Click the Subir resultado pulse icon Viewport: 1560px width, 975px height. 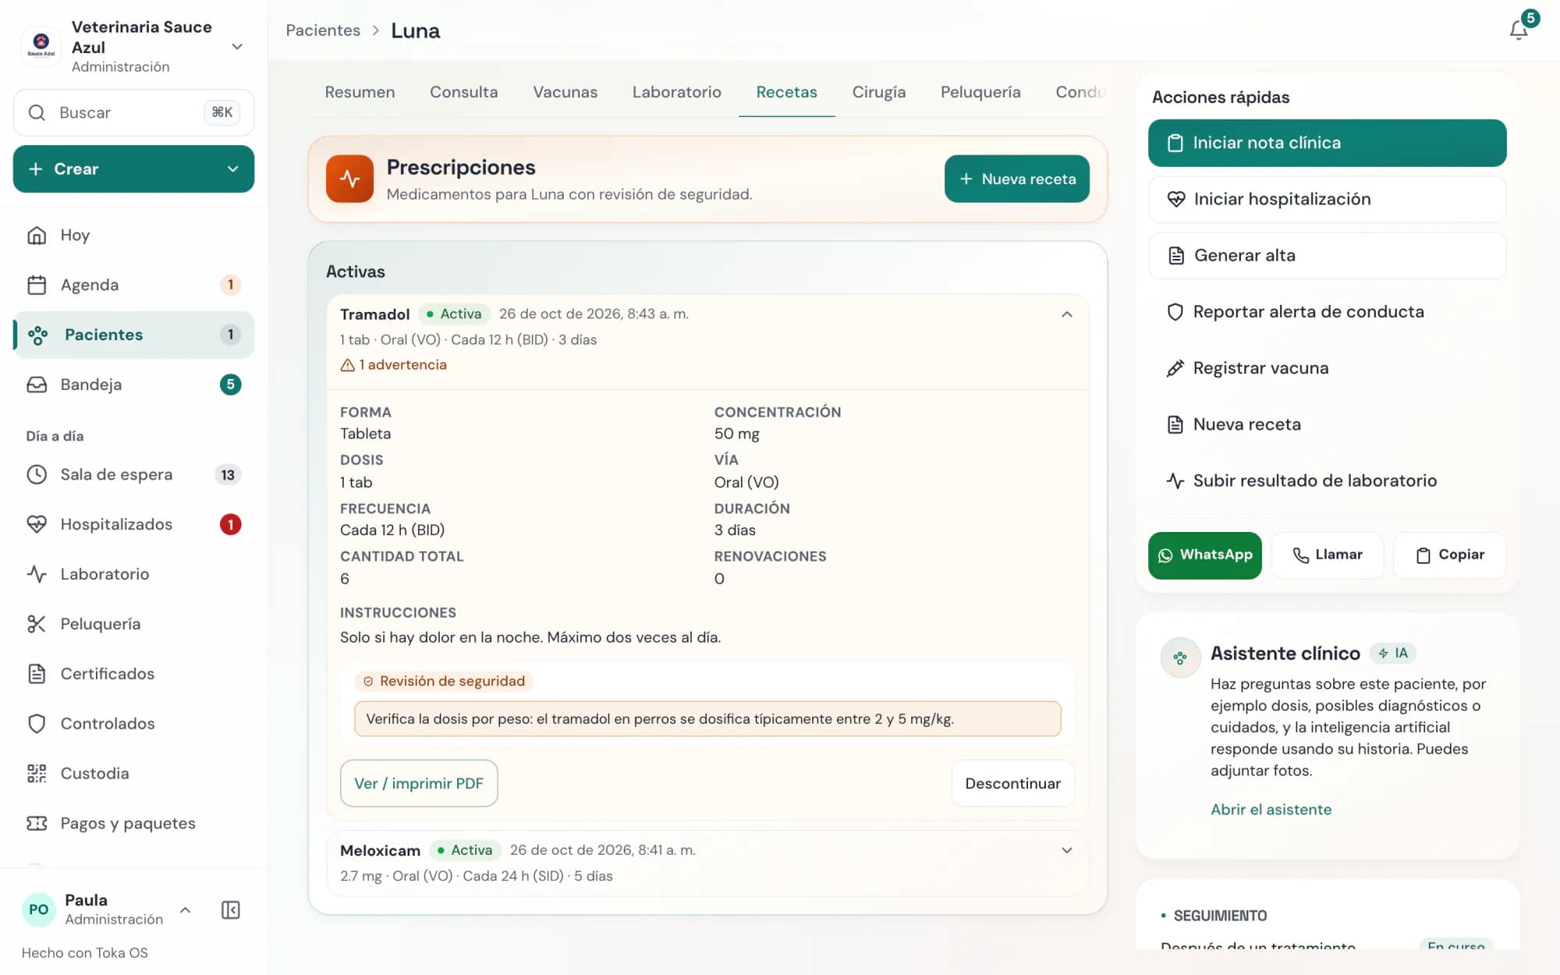click(1175, 480)
